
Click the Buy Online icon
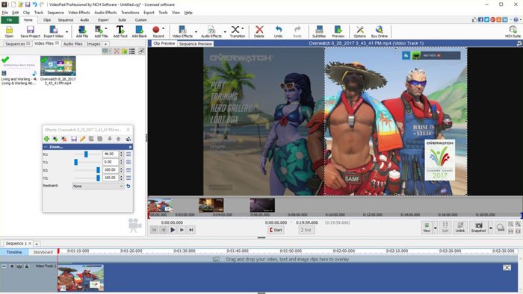[380, 31]
